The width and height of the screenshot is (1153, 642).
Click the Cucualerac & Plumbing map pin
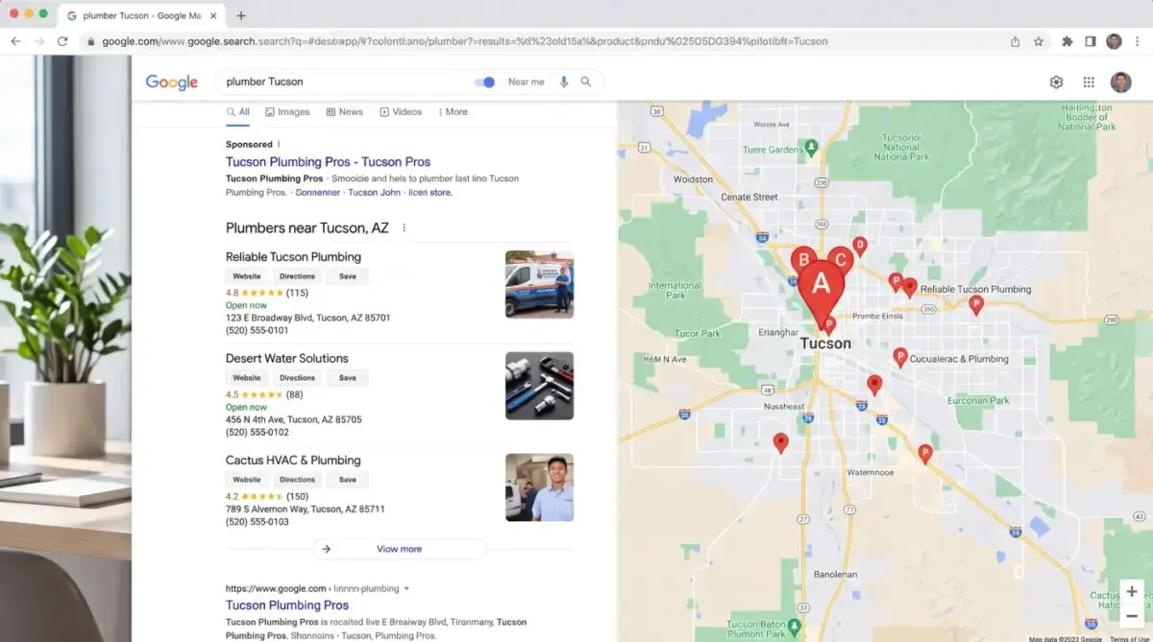pos(900,357)
